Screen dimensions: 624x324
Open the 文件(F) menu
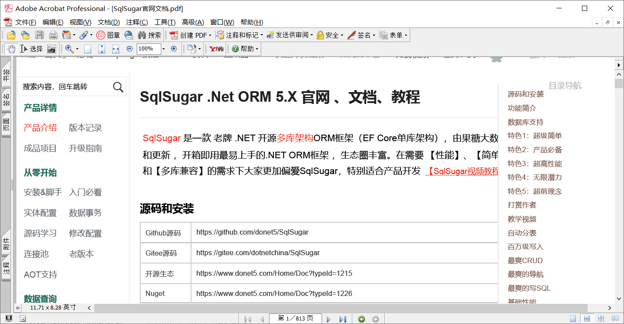25,22
